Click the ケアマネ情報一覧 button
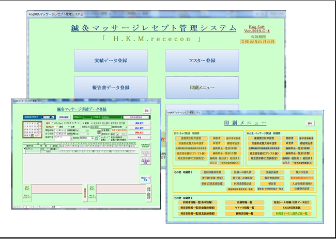Viewport: 336px width, 239px height. click(x=245, y=208)
